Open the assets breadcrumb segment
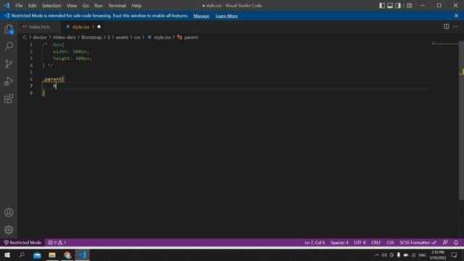This screenshot has height=261, width=464. [122, 37]
